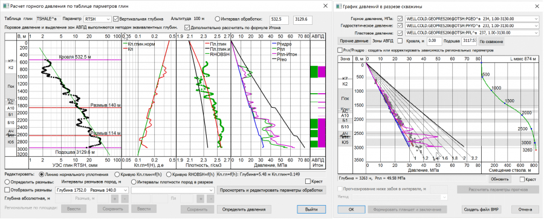Click the interval end field 3129.6
This screenshot has width=544, height=219.
(x=303, y=20)
